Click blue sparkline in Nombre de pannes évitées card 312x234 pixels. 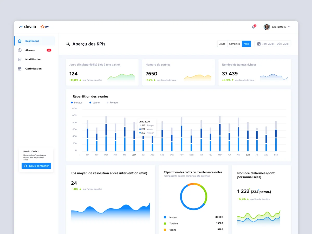[274, 77]
